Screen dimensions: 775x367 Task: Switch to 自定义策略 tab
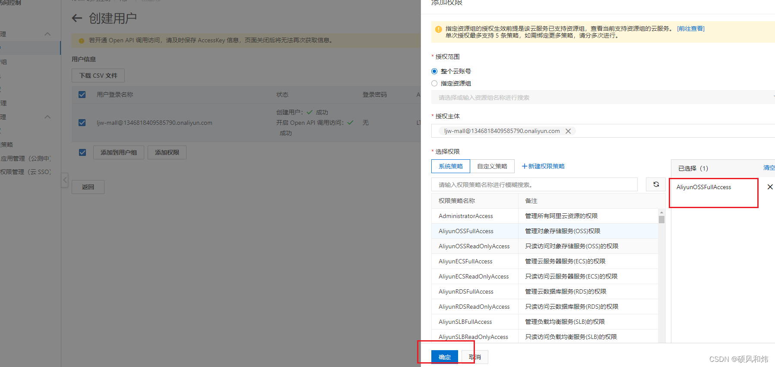click(x=492, y=166)
